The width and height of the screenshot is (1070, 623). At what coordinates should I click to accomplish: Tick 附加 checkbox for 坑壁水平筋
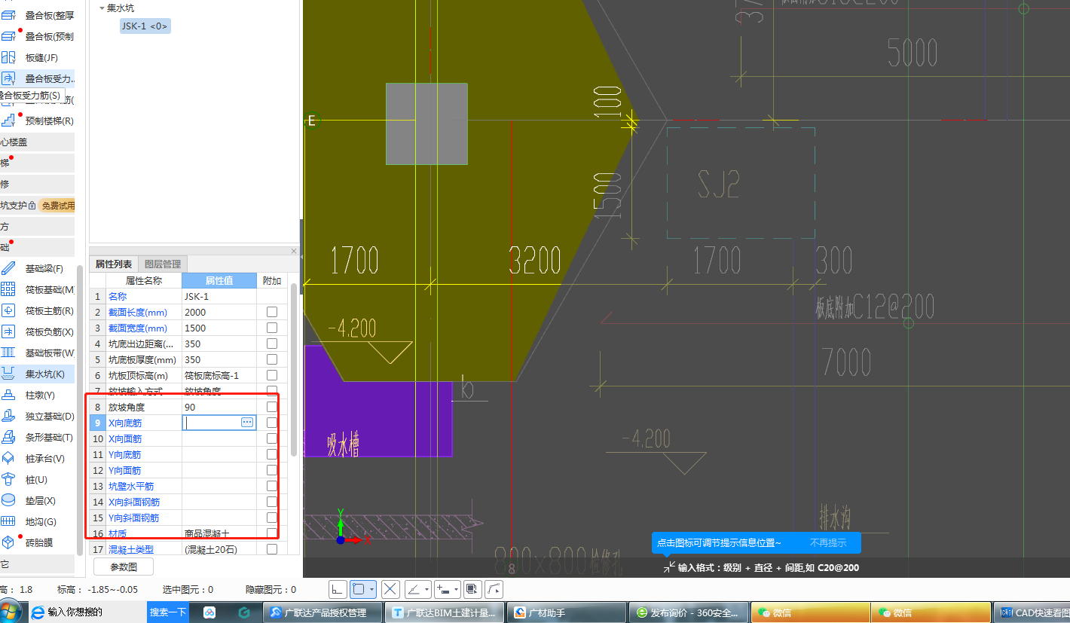point(272,486)
